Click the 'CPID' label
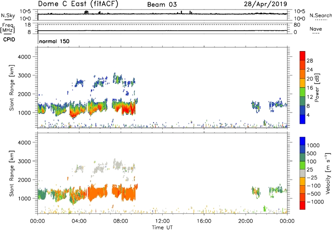 tap(9, 39)
